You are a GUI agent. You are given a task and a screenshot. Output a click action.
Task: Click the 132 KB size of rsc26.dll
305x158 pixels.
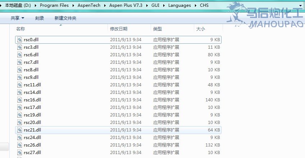click(x=213, y=145)
